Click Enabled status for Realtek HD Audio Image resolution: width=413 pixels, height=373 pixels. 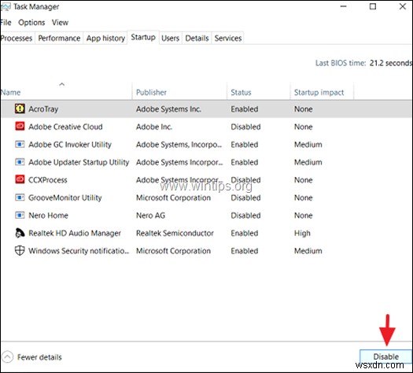[x=245, y=233]
